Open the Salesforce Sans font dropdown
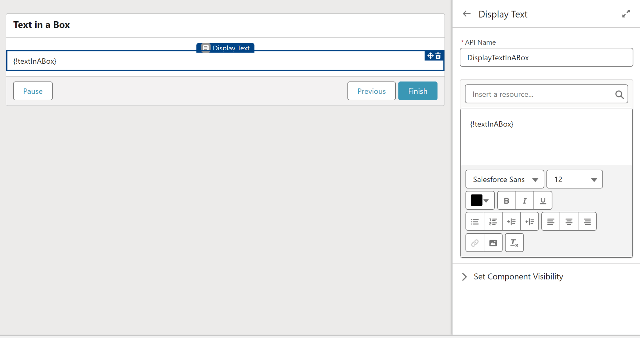Screen dimensions: 640x338 click(504, 179)
